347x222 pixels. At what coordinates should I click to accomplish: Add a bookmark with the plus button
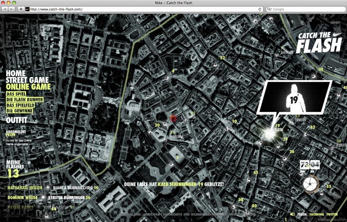coord(21,9)
